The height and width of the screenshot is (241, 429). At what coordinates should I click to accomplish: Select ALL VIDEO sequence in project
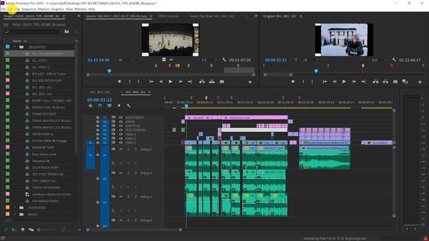pyautogui.click(x=40, y=60)
